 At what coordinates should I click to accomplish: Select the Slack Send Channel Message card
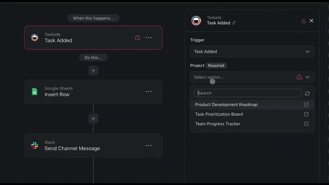pos(93,145)
